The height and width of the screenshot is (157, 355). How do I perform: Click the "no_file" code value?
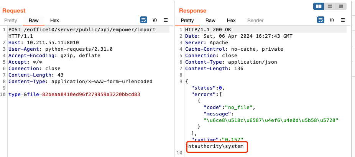point(238,107)
